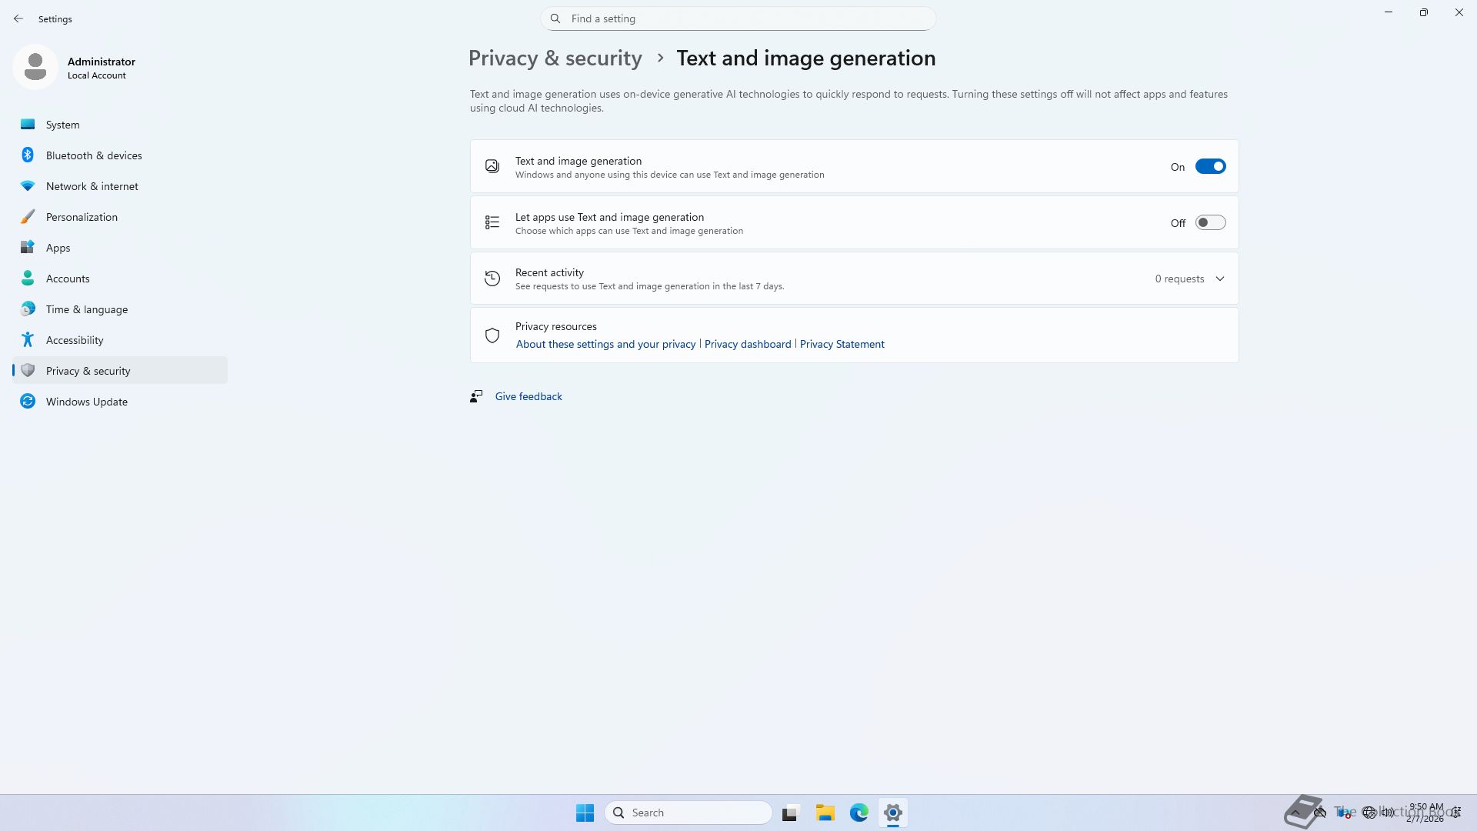This screenshot has height=831, width=1477.
Task: Select the Accessibility category
Action: (75, 340)
